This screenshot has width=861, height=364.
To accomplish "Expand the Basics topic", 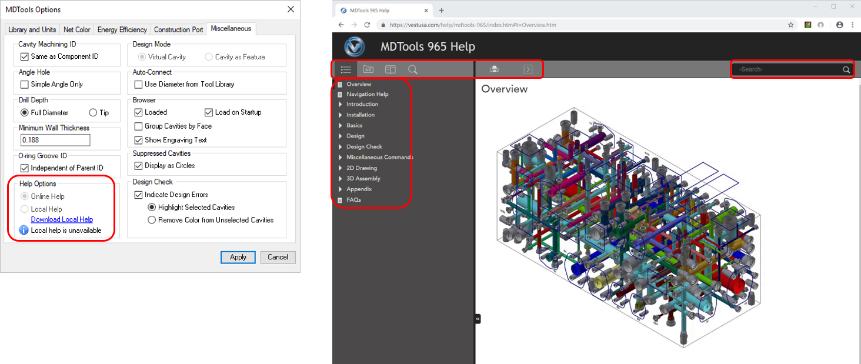I will 341,125.
